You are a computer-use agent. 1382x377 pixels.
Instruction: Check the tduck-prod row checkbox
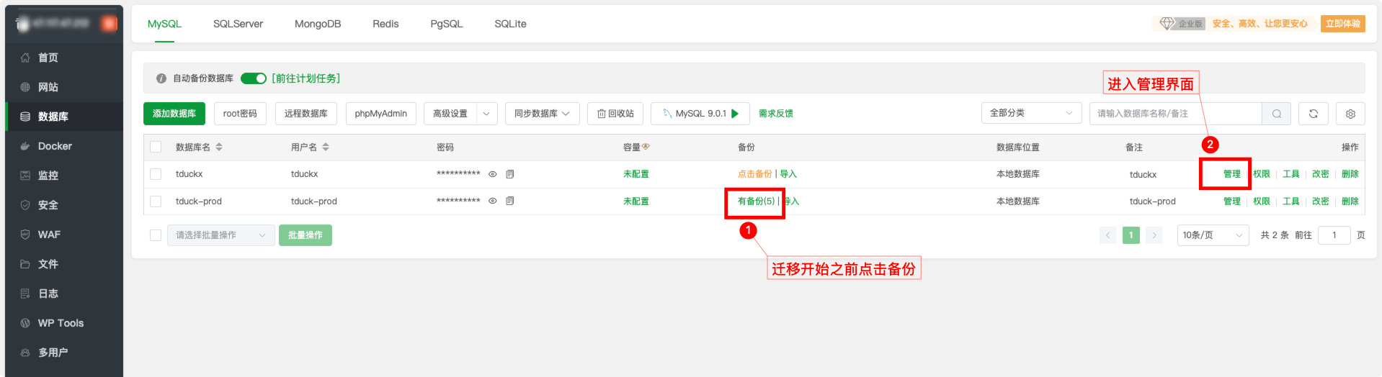tap(156, 201)
